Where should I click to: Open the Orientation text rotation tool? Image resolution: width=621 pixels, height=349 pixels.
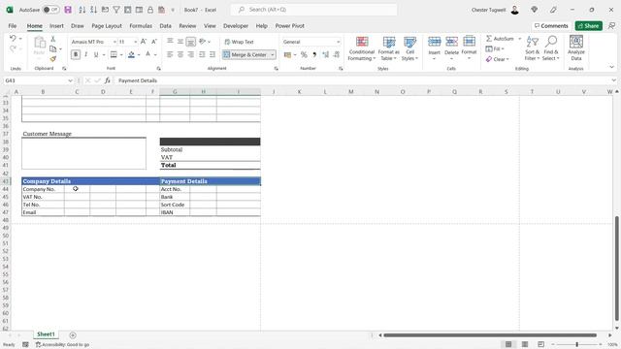click(x=203, y=41)
